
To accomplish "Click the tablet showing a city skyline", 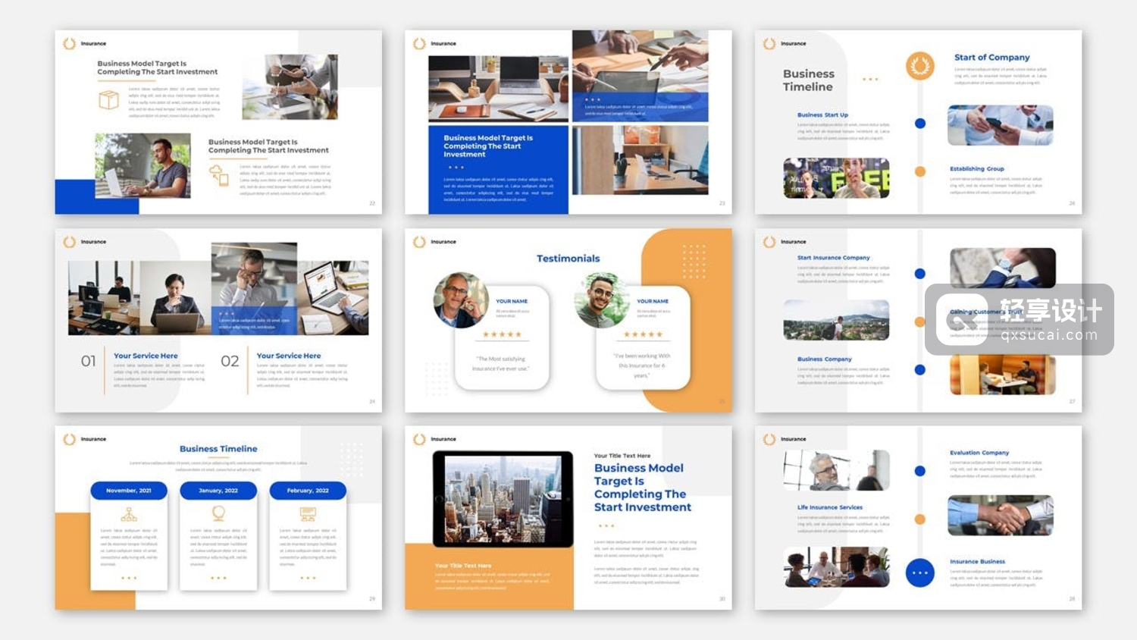I will (503, 498).
